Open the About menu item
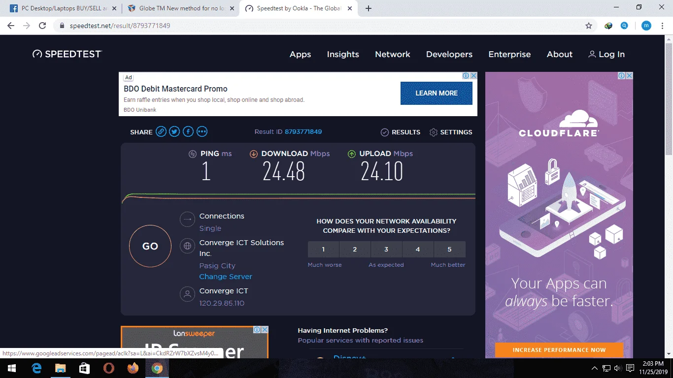This screenshot has width=673, height=378. click(560, 54)
